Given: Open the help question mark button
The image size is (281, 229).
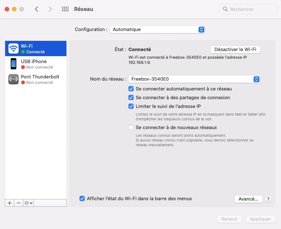Looking at the screenshot, I should (x=268, y=199).
